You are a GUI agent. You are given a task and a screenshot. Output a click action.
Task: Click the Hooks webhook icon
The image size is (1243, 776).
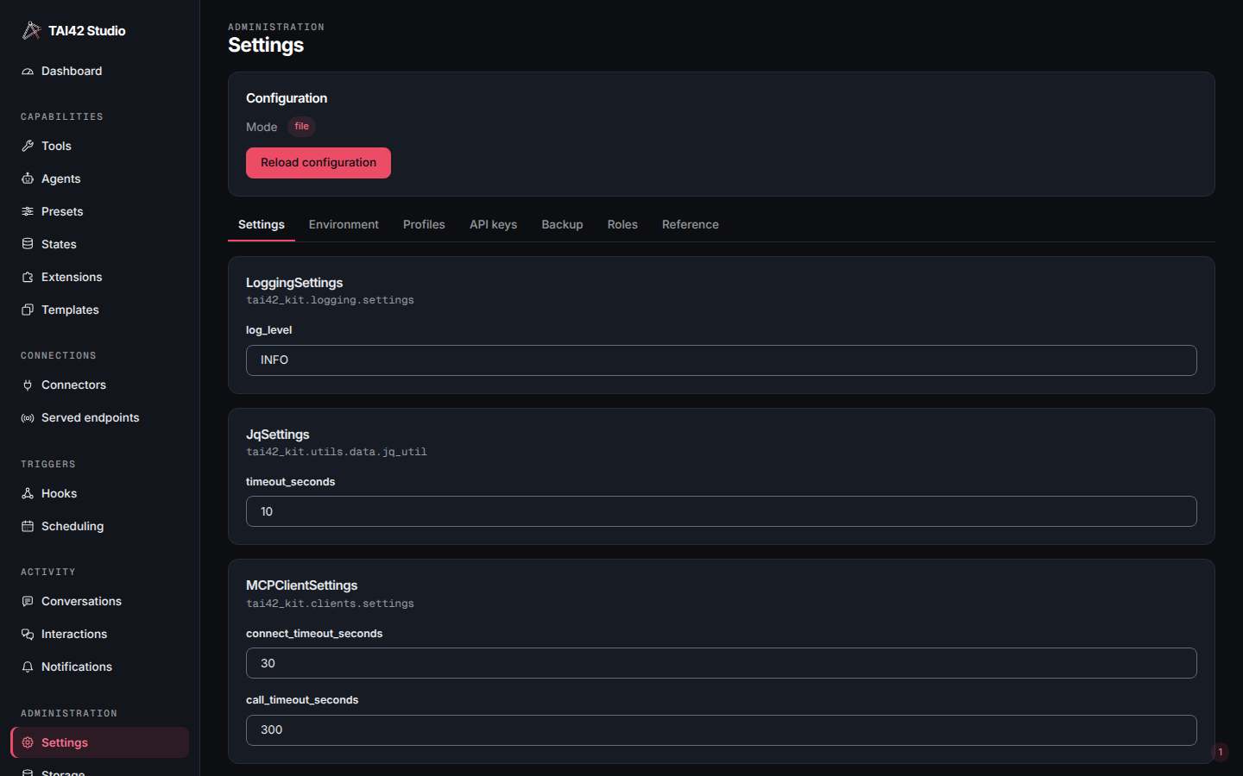[x=28, y=494]
